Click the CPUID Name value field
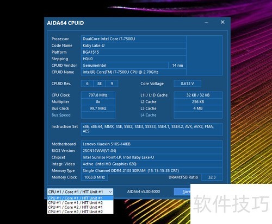The height and width of the screenshot is (224, 272). coord(133,72)
